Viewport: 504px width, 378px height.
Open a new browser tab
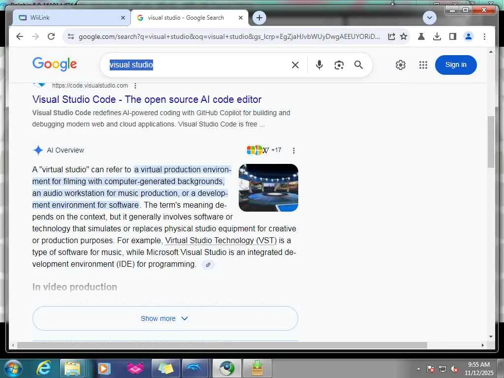point(259,18)
